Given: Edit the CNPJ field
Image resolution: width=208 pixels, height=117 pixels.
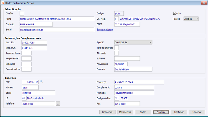Looking at the screenshot, I should [127, 24].
